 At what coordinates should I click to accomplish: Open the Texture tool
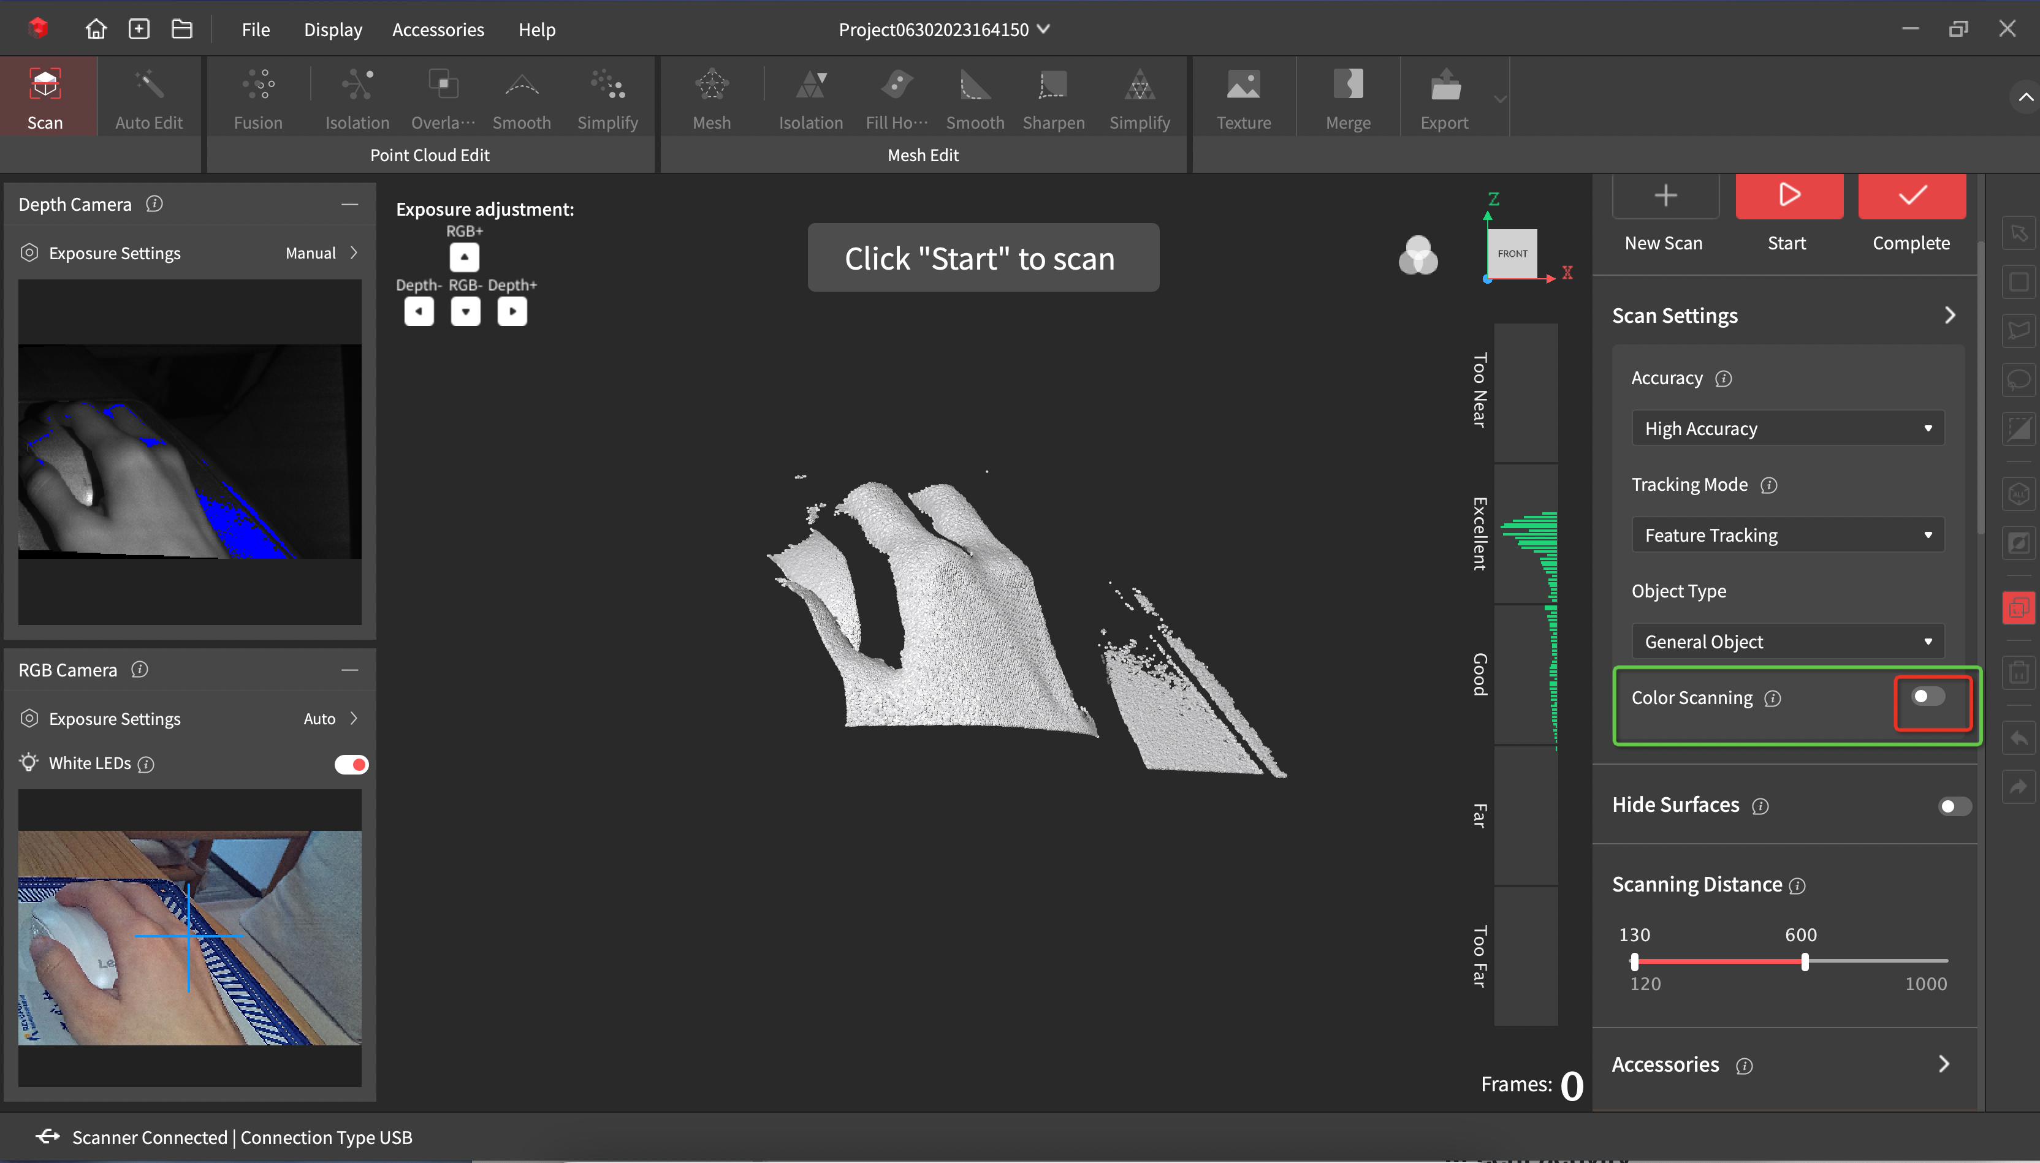click(x=1242, y=96)
